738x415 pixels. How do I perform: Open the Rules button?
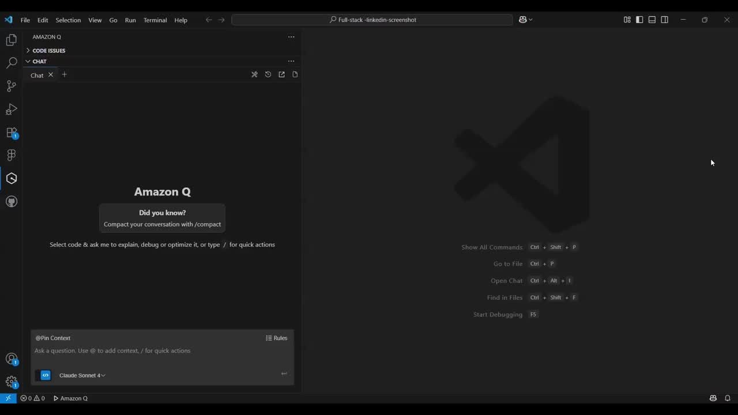pos(277,338)
